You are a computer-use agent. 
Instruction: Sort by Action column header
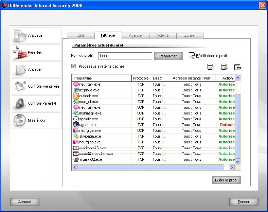pyautogui.click(x=225, y=78)
